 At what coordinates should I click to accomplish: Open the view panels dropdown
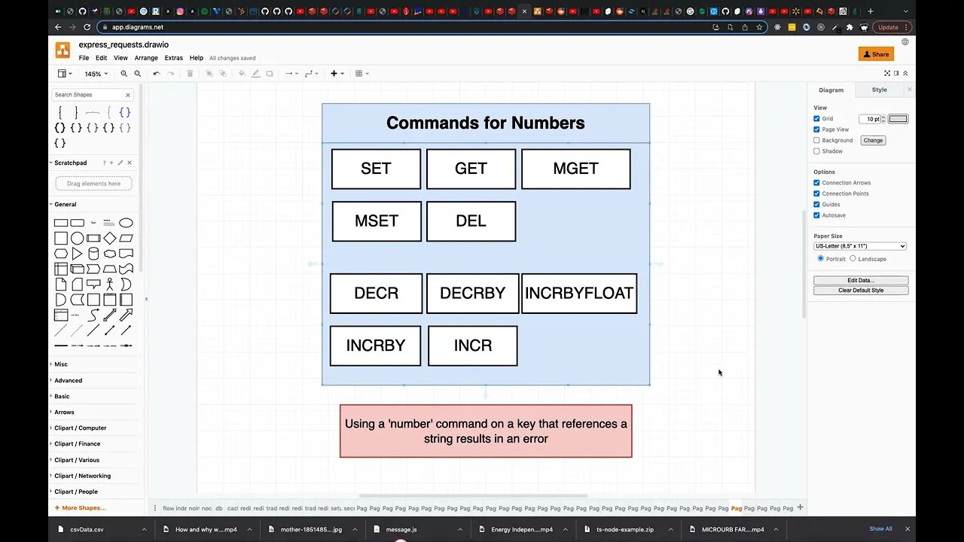[65, 74]
